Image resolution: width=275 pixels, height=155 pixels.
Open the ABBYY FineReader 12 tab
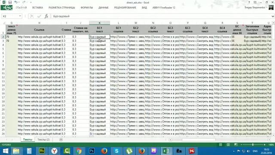164,8
